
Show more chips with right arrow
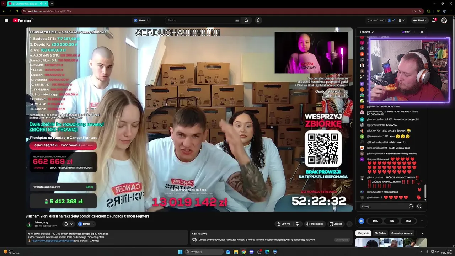tap(422, 234)
